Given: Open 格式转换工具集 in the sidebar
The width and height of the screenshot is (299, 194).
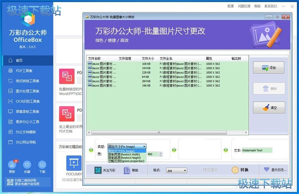Looking at the screenshot, I should pyautogui.click(x=28, y=81).
